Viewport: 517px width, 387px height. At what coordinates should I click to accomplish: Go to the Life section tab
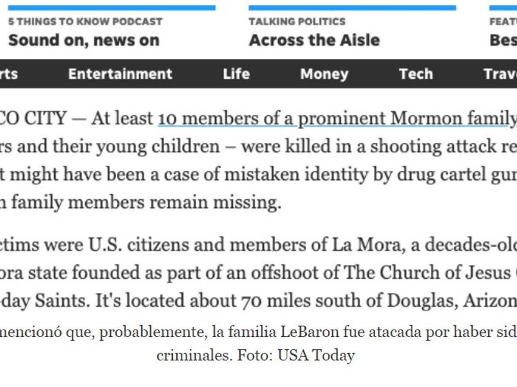236,74
